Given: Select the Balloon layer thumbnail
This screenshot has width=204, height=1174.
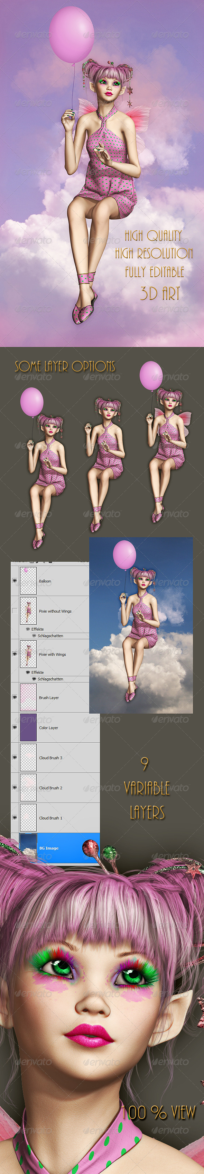Looking at the screenshot, I should click(x=28, y=581).
